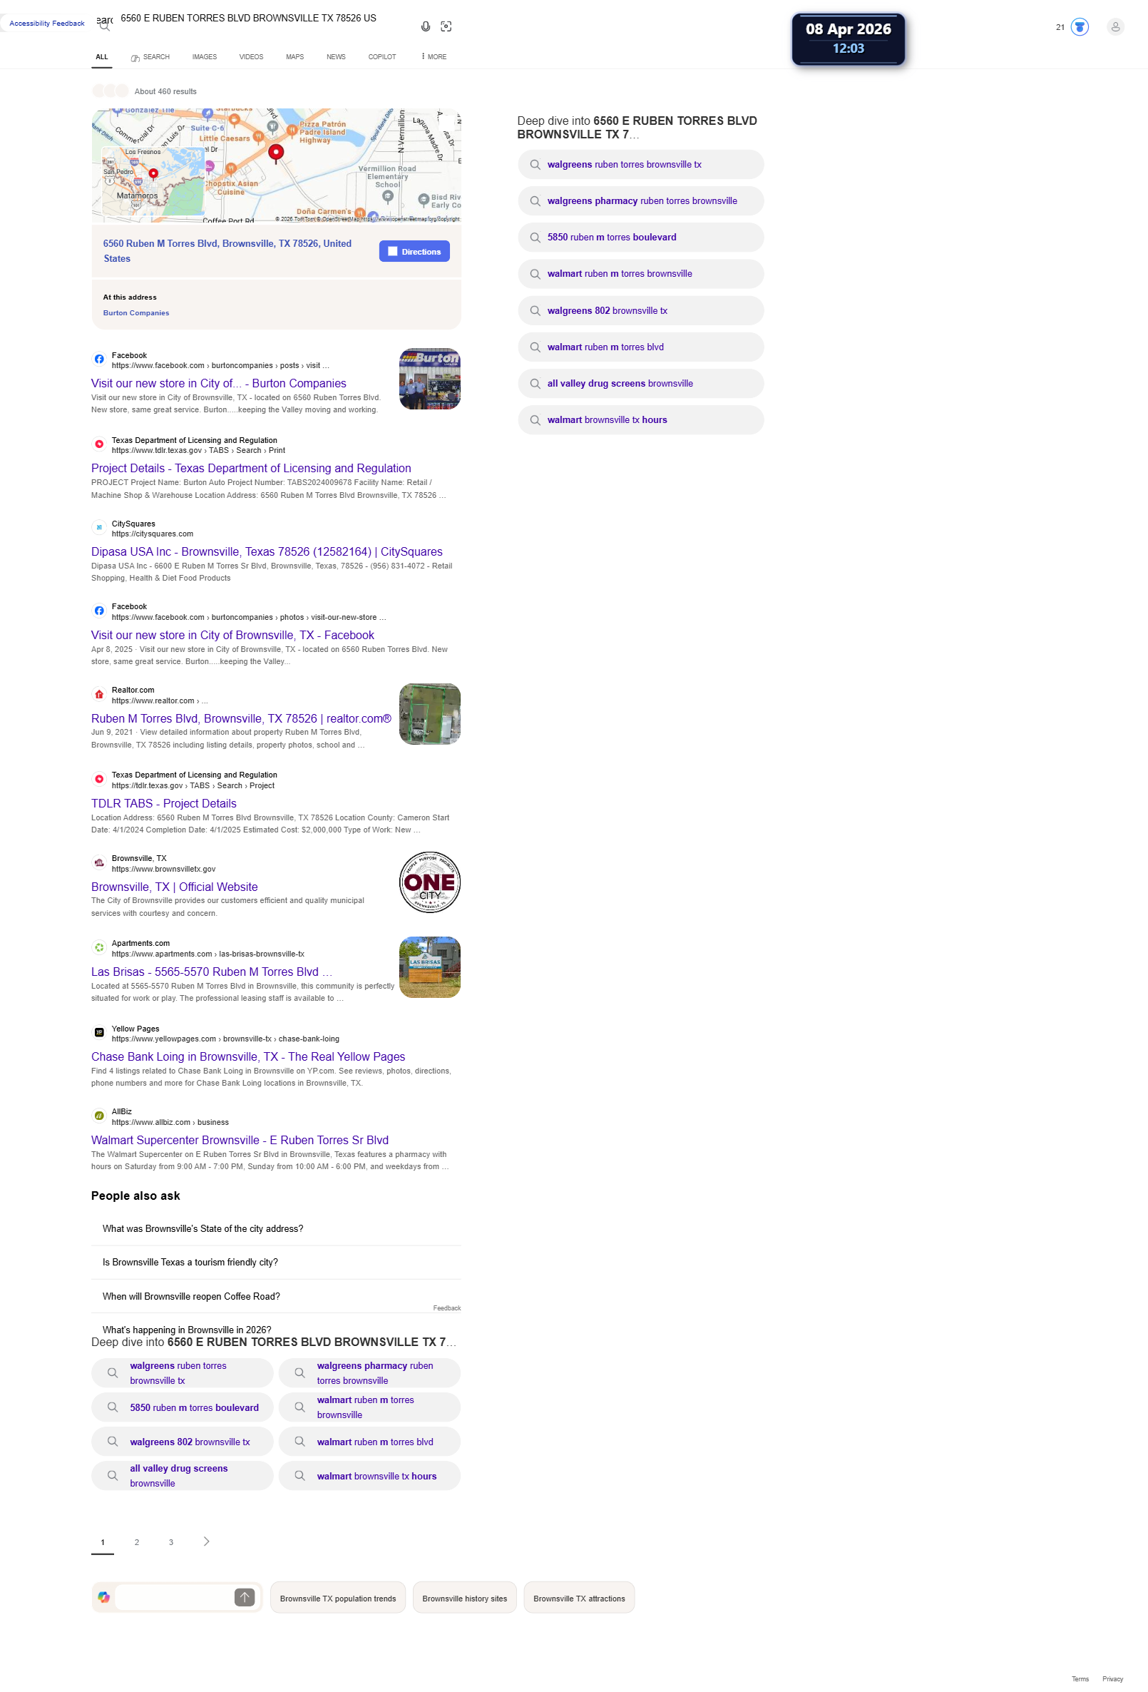Viewport: 1148px width, 1692px height.
Task: Click Brownsville history sites chip
Action: click(x=464, y=1599)
